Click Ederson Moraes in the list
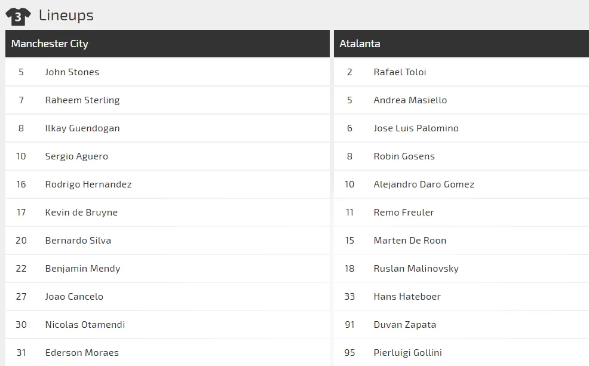This screenshot has width=589, height=366. pyautogui.click(x=82, y=353)
